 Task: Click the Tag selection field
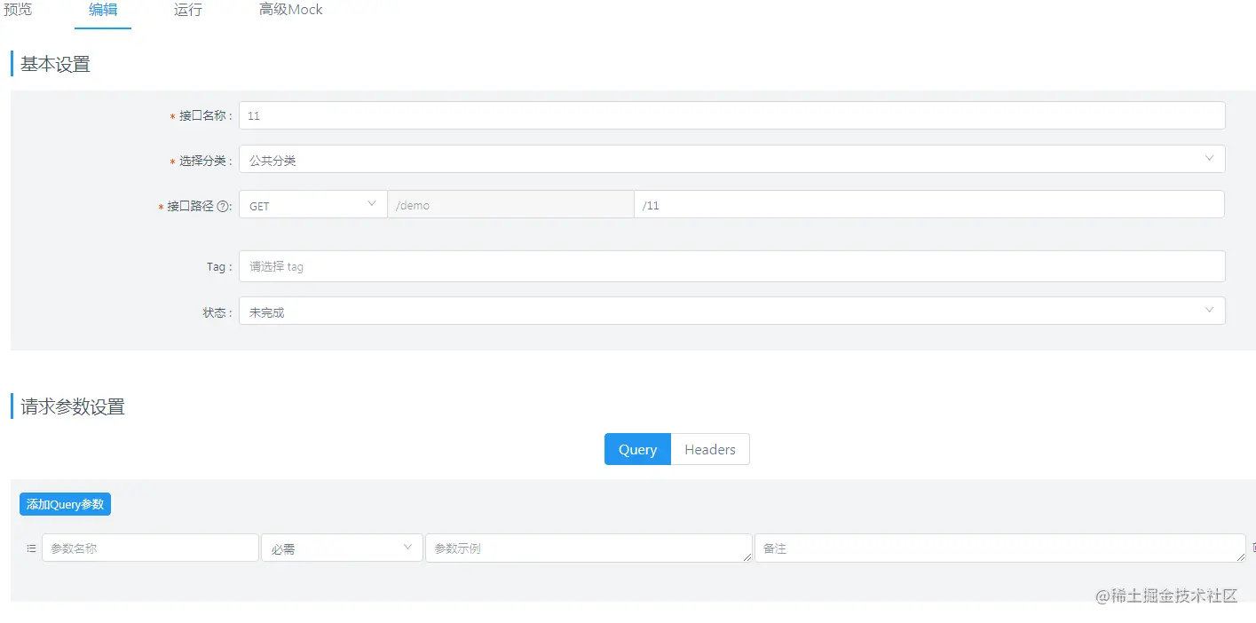click(732, 266)
